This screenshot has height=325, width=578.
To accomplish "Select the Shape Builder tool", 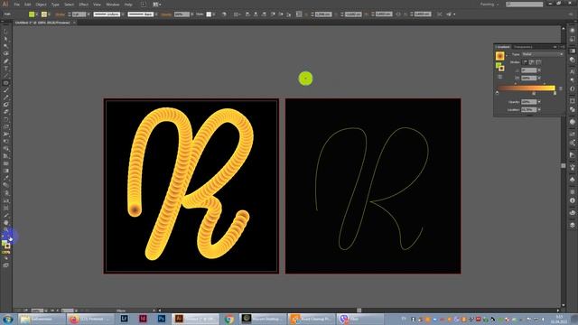I will pyautogui.click(x=5, y=148).
